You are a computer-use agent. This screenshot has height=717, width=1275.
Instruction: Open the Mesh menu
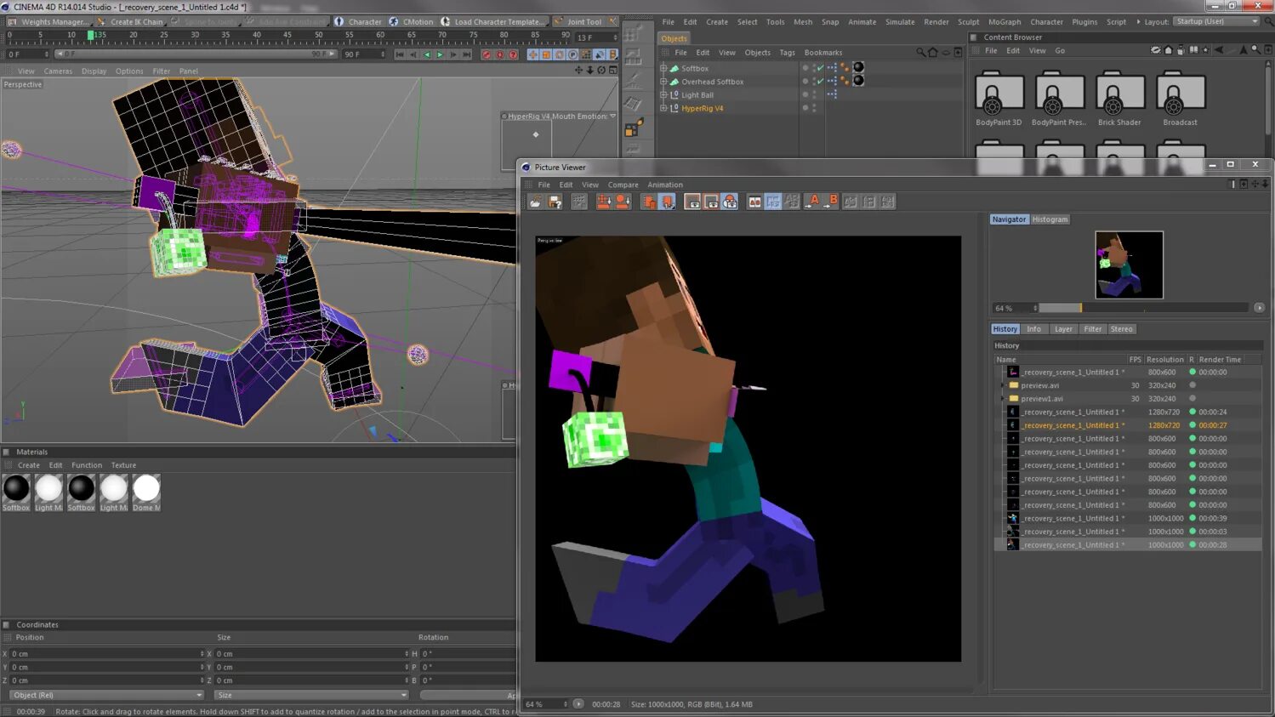tap(802, 22)
